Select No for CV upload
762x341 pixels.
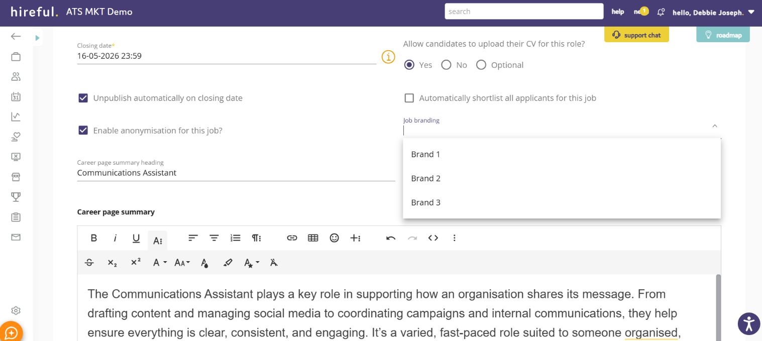click(x=446, y=65)
